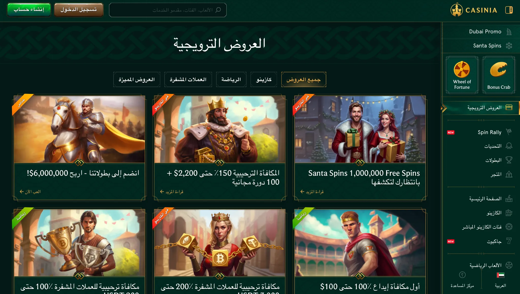Image resolution: width=520 pixels, height=294 pixels.
Task: Click the games search input field
Action: [168, 10]
